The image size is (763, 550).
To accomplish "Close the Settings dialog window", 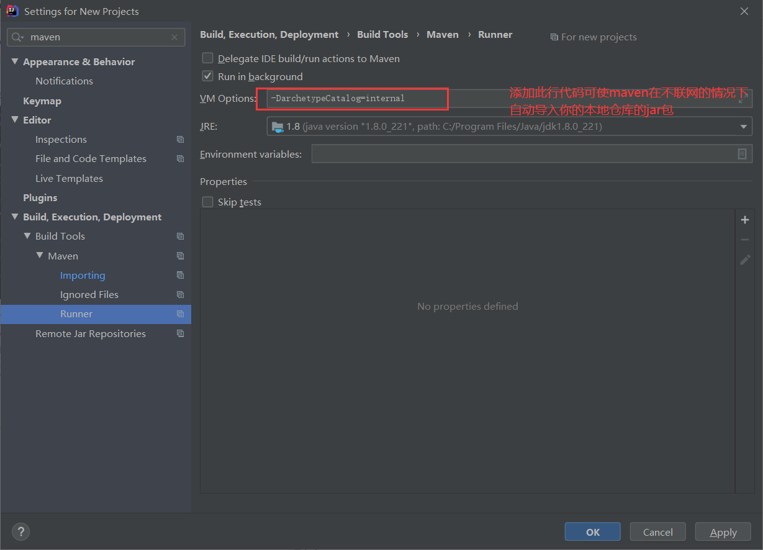I will 744,11.
